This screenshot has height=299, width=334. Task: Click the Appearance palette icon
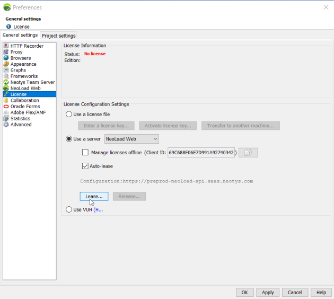pyautogui.click(x=6, y=64)
